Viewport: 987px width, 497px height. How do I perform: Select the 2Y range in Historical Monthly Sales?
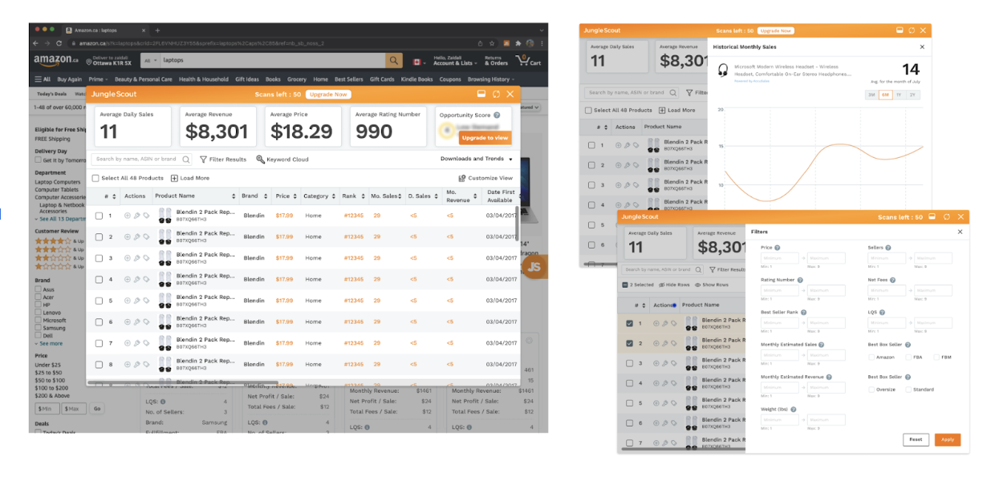[912, 95]
